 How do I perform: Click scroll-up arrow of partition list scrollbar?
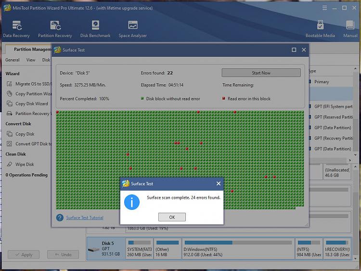(x=356, y=69)
